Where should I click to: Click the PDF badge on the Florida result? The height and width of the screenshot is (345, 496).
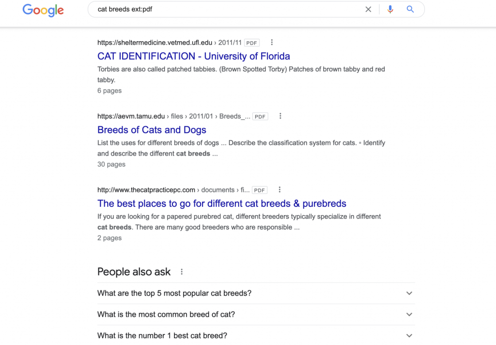pyautogui.click(x=252, y=43)
